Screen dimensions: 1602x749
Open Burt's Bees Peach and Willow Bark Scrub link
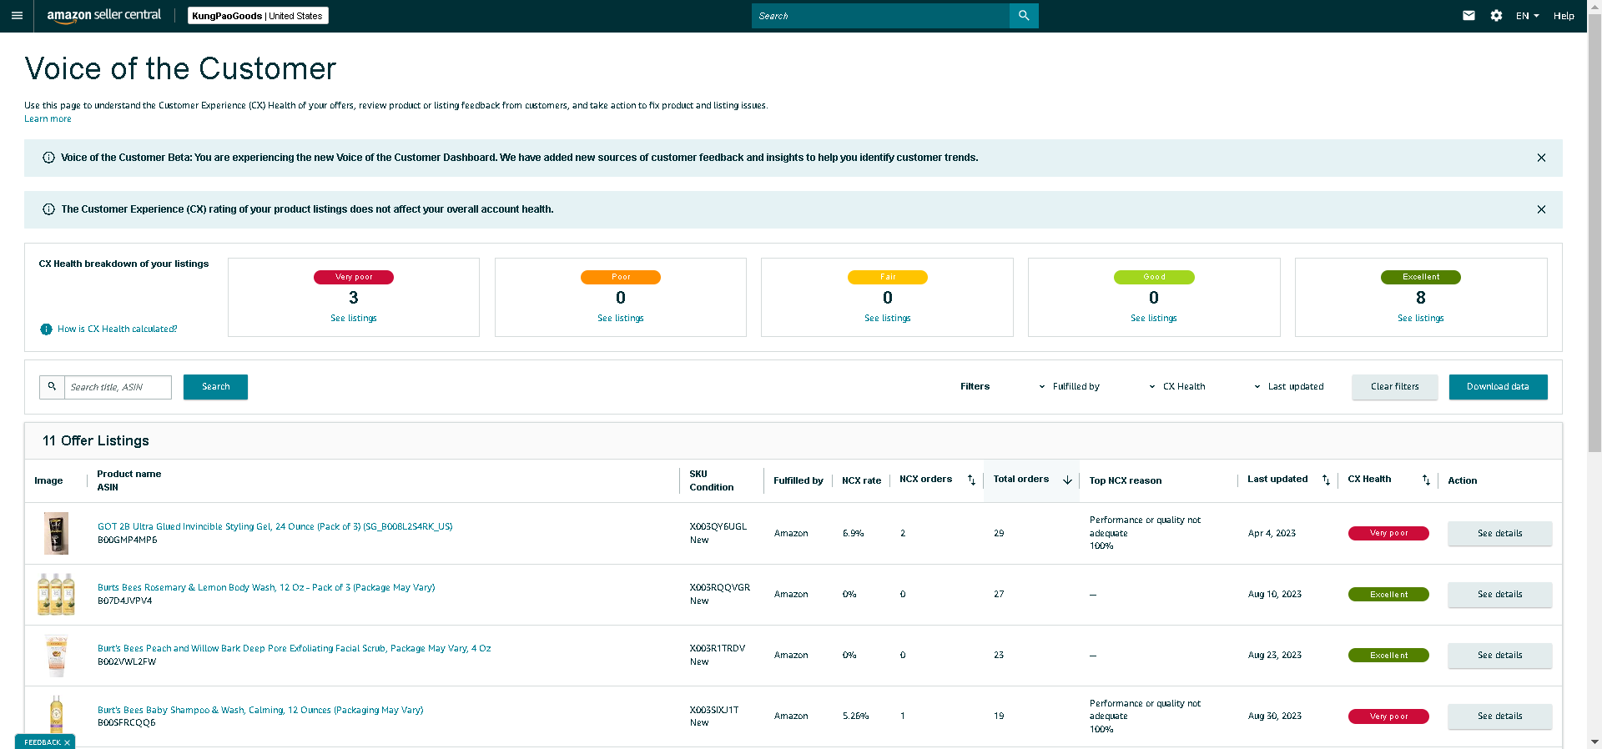click(295, 649)
